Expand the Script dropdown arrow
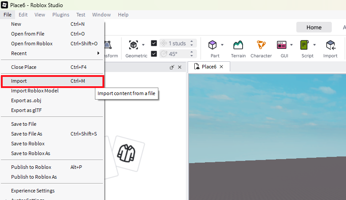The image size is (346, 200). 314,45
